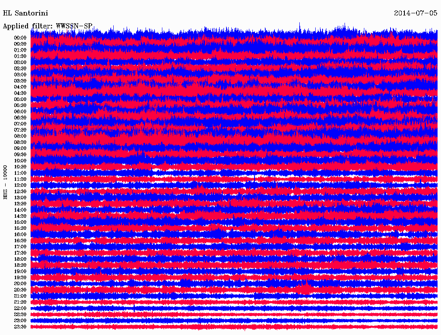Select the 06:30 time label

(x=20, y=118)
